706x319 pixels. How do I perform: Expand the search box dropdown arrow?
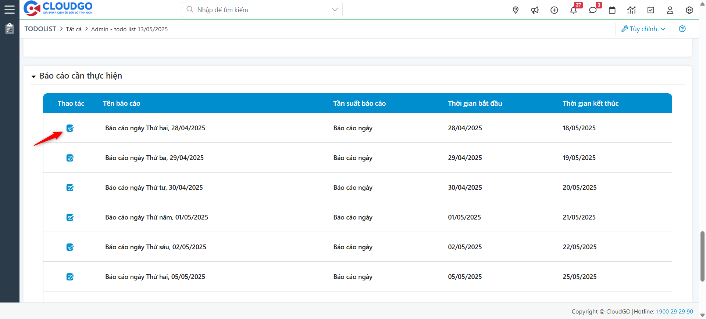[335, 10]
